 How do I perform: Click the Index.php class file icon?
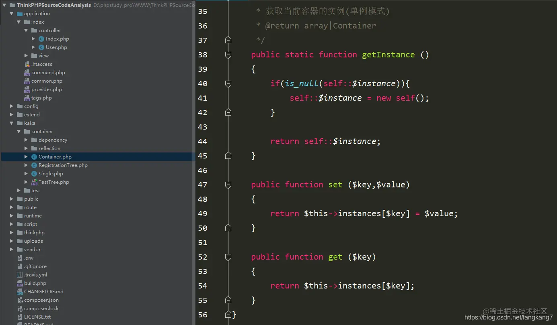[41, 39]
